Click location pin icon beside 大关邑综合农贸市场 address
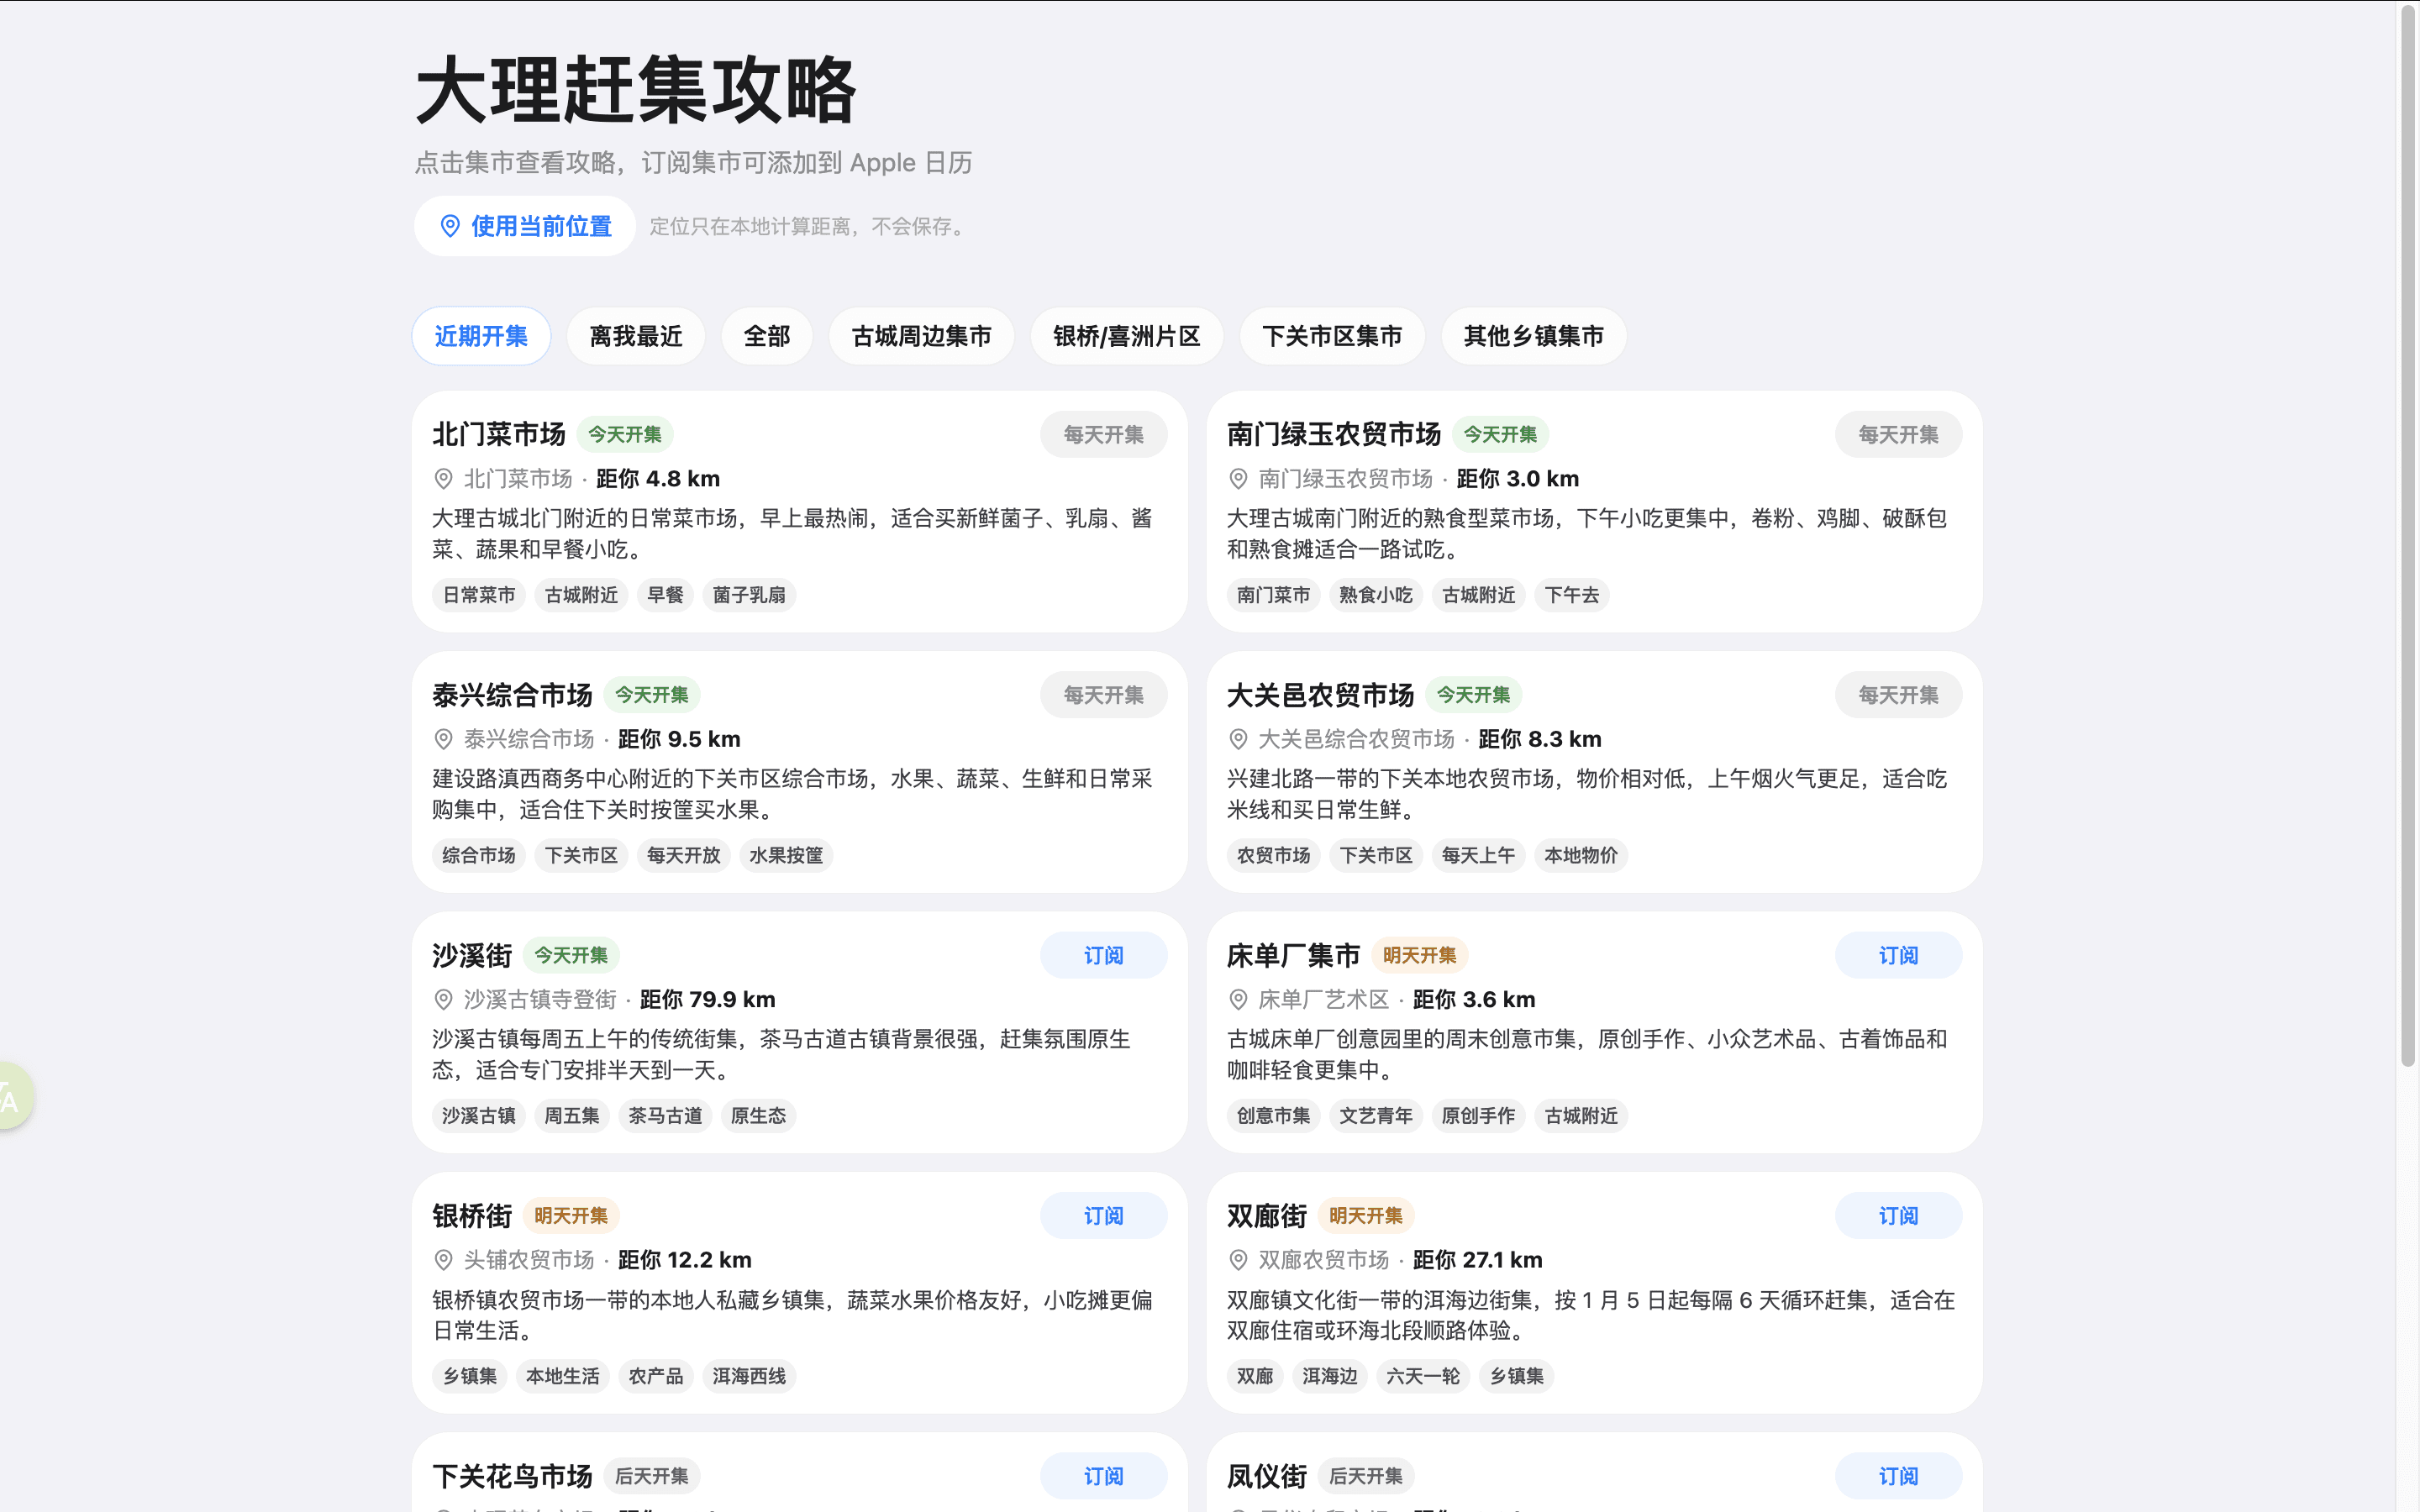2420x1512 pixels. coord(1238,739)
